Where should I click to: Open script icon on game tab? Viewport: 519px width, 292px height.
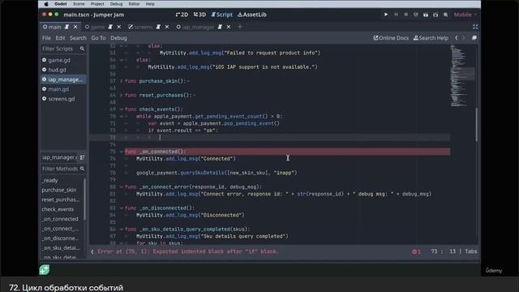[110, 27]
